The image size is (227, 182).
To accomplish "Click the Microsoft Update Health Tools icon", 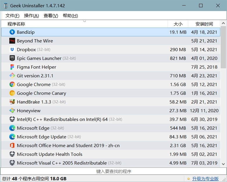I will [12, 154].
